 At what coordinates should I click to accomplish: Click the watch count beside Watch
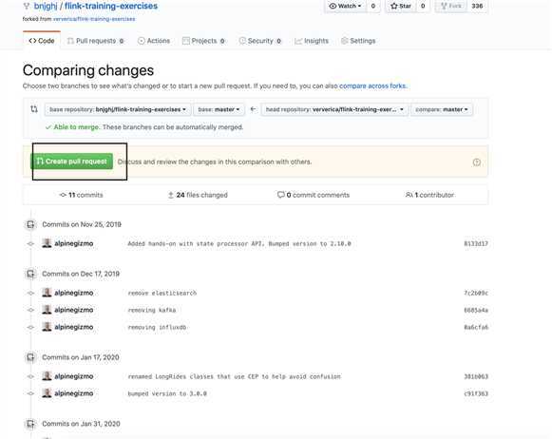point(373,6)
